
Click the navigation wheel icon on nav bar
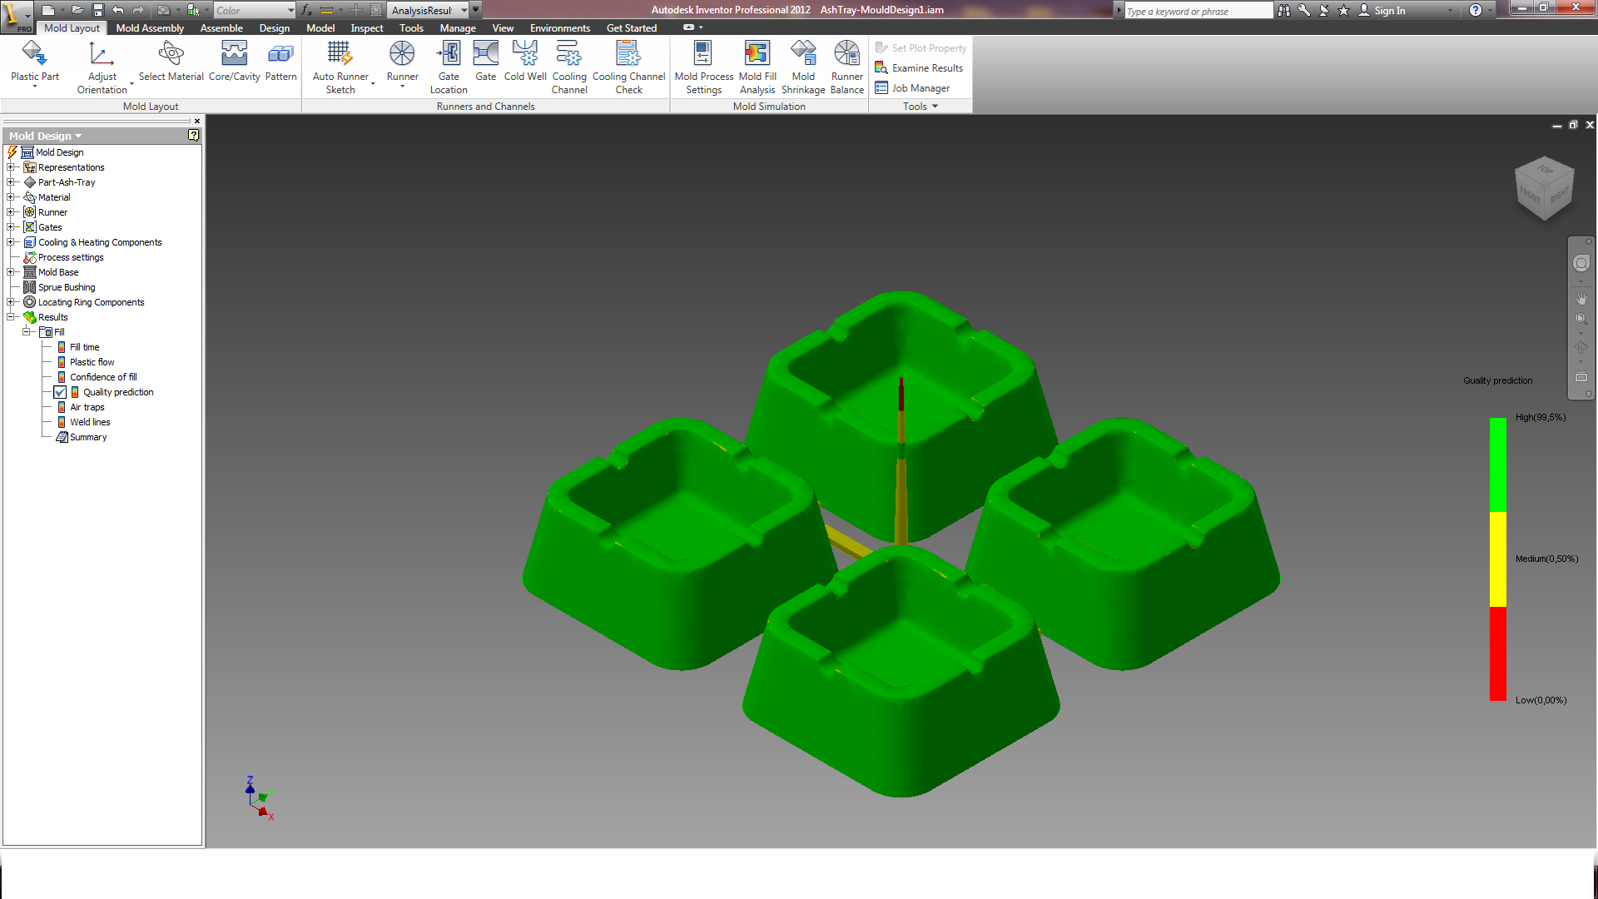[1581, 263]
